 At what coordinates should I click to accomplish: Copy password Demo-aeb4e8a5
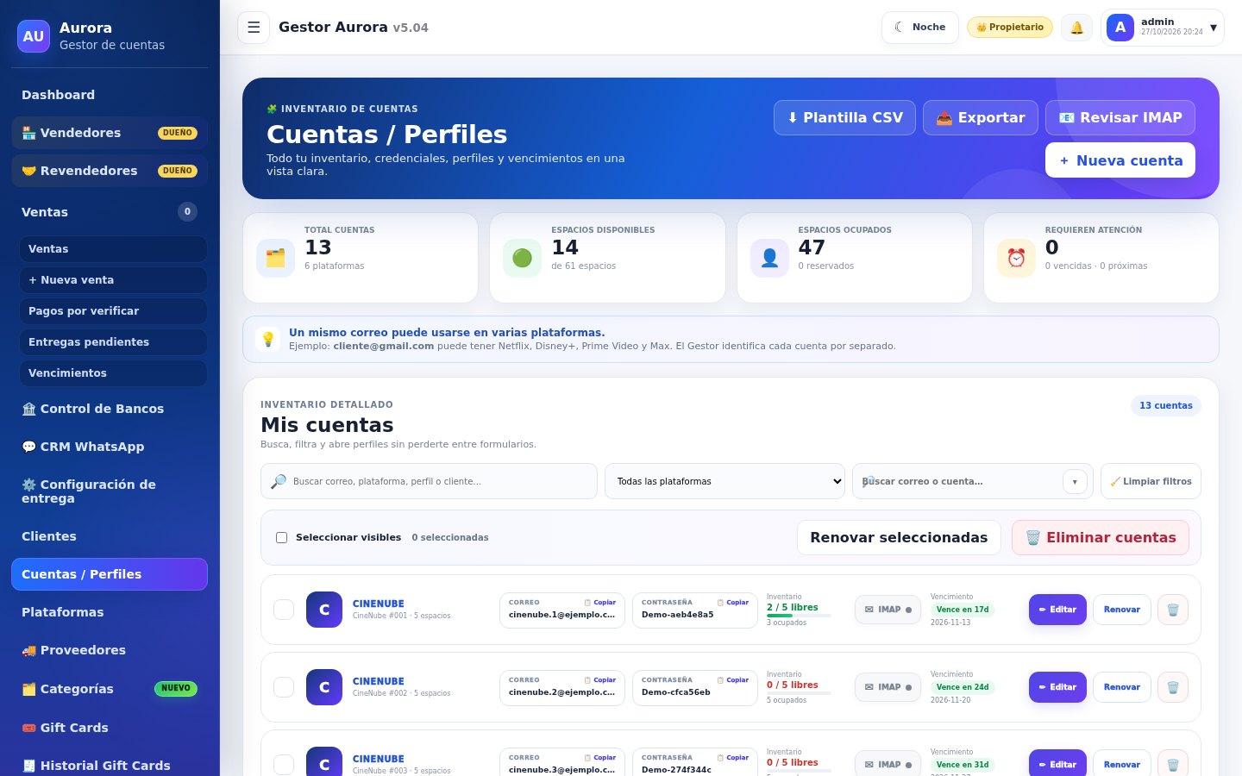733,603
